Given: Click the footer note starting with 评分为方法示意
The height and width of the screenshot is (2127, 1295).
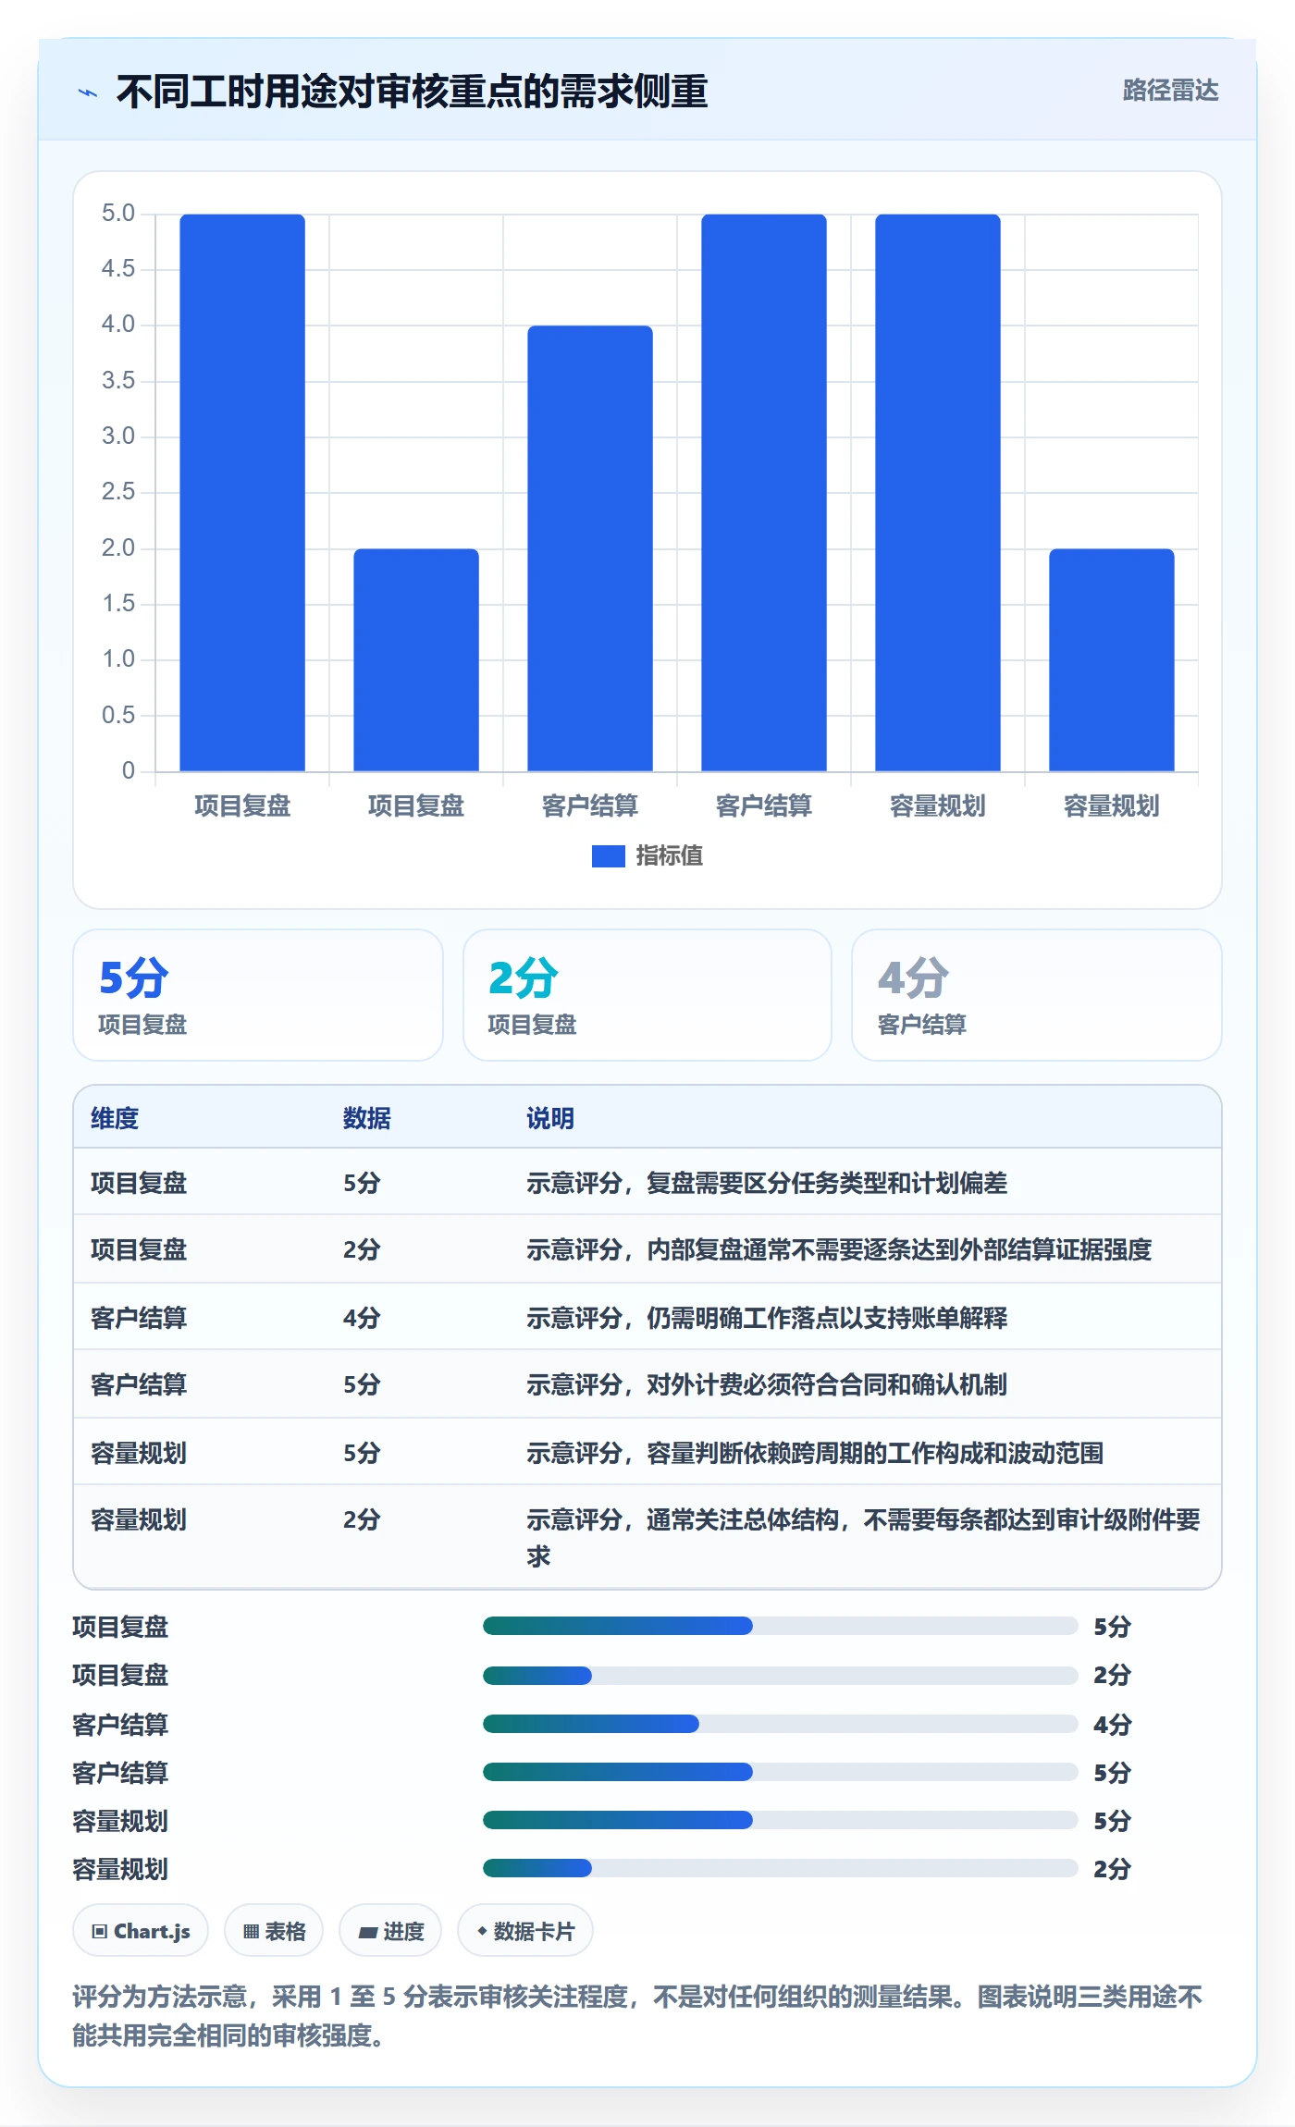Looking at the screenshot, I should (637, 2016).
